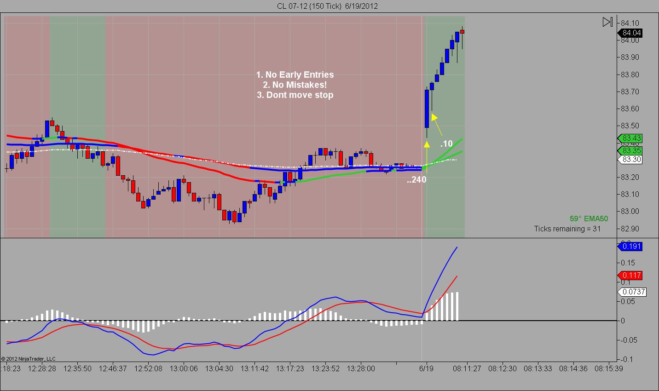
Task: Click the 08:11:27 time axis label
Action: (466, 368)
